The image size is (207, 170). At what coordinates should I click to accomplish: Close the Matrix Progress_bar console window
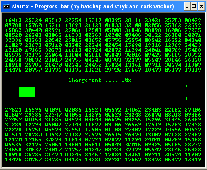pyautogui.click(x=202, y=7)
